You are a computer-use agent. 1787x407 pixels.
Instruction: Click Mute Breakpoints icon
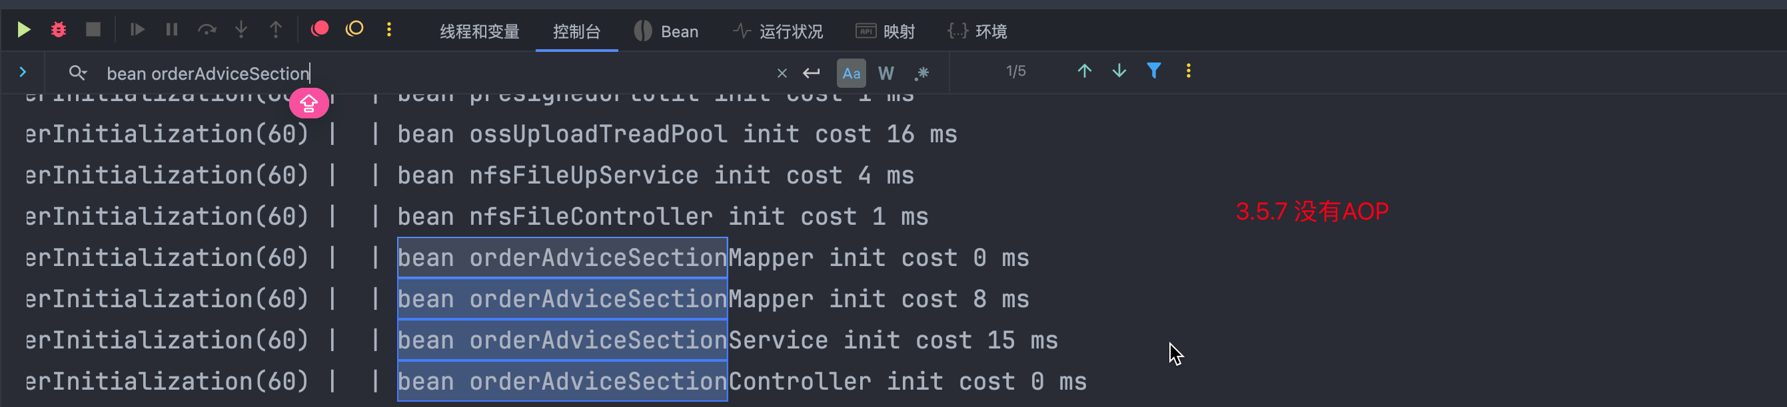click(354, 29)
